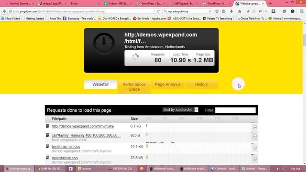The height and width of the screenshot is (172, 306).
Task: Switch to the Waterfall tab
Action: point(100,84)
